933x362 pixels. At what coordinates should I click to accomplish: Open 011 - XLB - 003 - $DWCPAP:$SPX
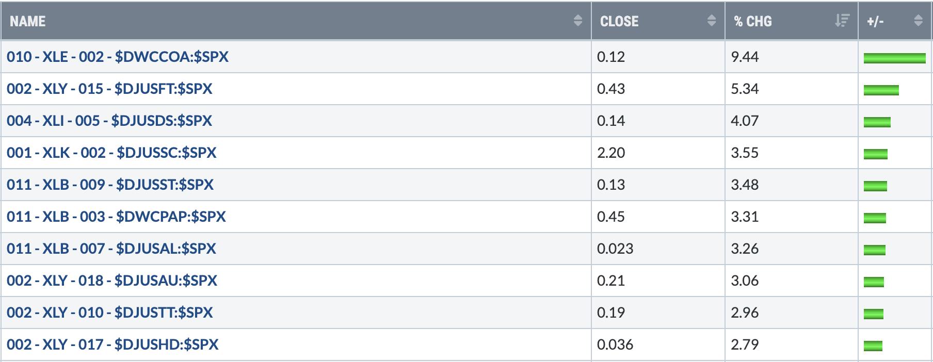pos(116,217)
